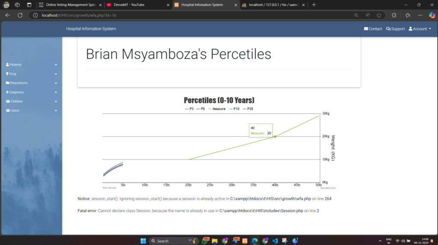Image resolution: width=438 pixels, height=245 pixels.
Task: Add this page to favorites star icon
Action: [x=379, y=15]
